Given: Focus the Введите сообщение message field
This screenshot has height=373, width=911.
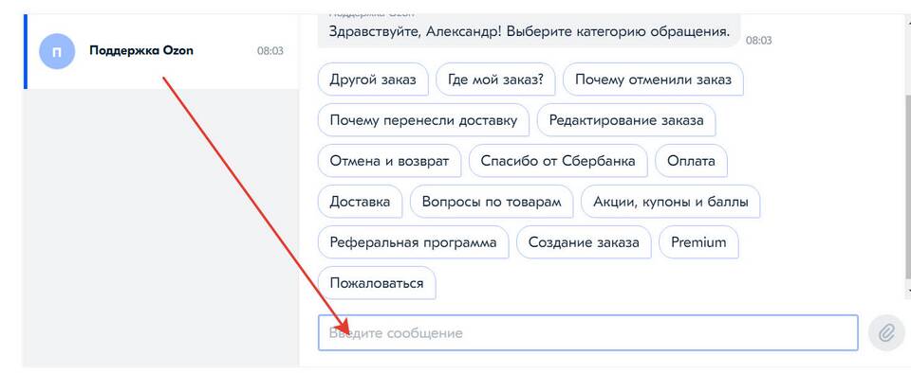Looking at the screenshot, I should pos(588,333).
